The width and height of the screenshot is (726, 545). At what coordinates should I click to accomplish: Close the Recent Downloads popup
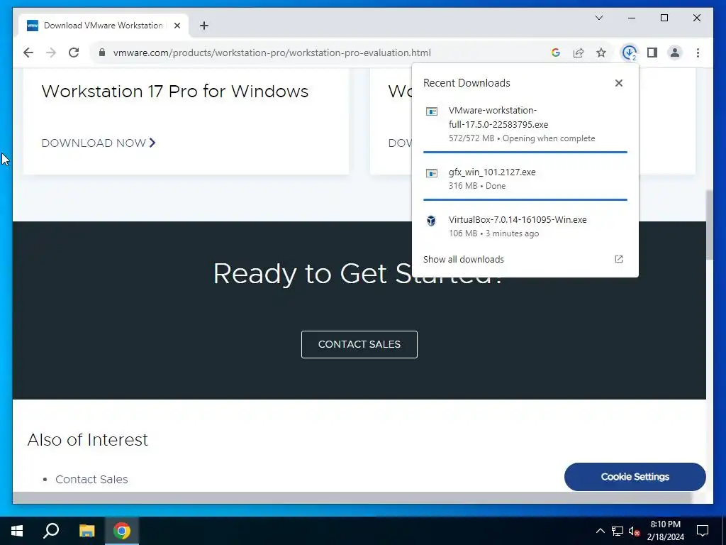tap(618, 83)
